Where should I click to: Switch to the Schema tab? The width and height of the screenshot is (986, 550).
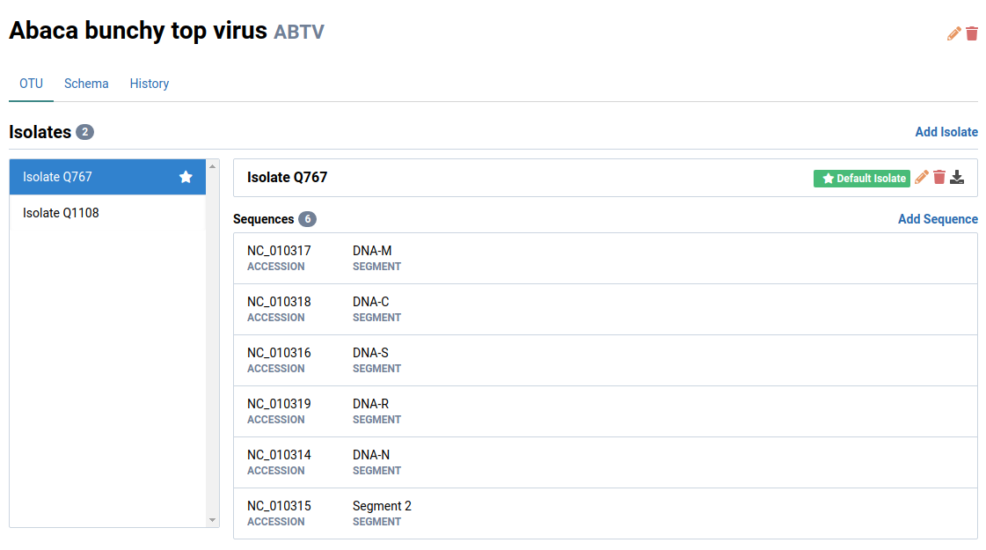coord(86,84)
